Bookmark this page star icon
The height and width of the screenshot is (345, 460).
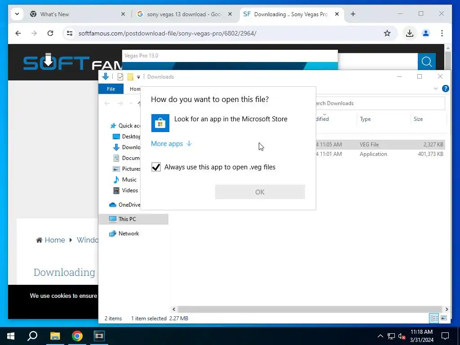(x=387, y=33)
